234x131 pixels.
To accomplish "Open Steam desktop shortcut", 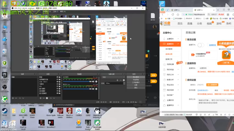I will click(4, 112).
